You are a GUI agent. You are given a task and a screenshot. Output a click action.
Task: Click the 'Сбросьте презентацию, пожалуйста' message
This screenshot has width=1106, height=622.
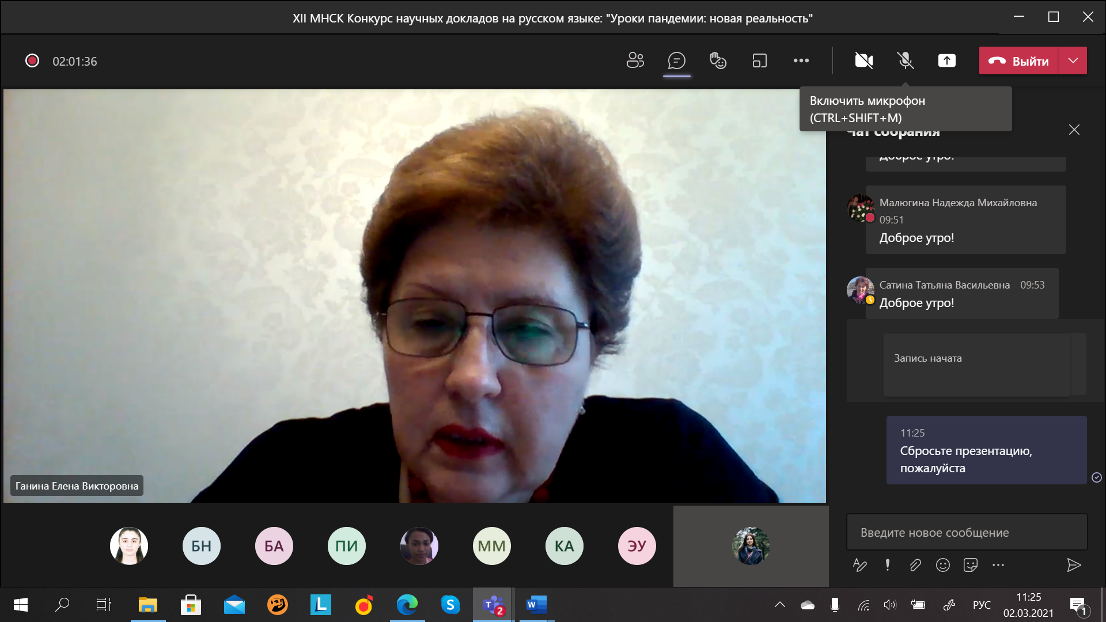pos(986,450)
